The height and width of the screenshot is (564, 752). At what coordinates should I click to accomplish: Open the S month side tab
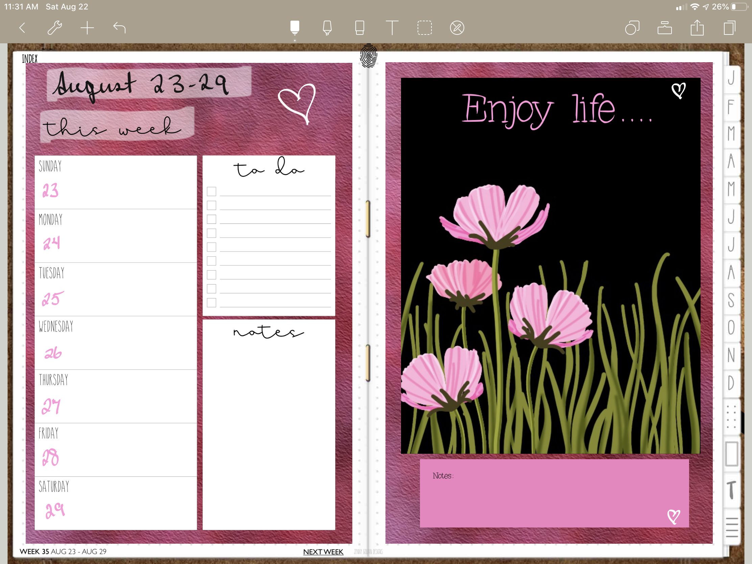tap(731, 300)
